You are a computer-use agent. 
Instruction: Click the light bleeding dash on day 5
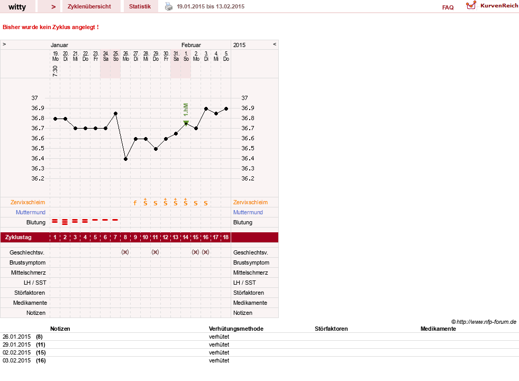pyautogui.click(x=95, y=220)
